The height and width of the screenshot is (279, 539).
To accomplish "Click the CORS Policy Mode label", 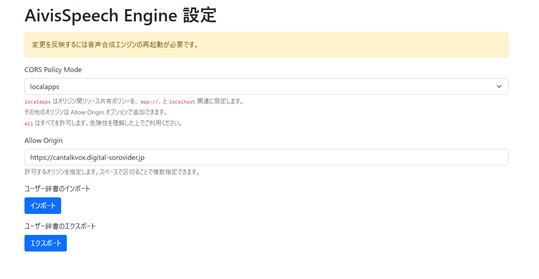I will tap(53, 70).
